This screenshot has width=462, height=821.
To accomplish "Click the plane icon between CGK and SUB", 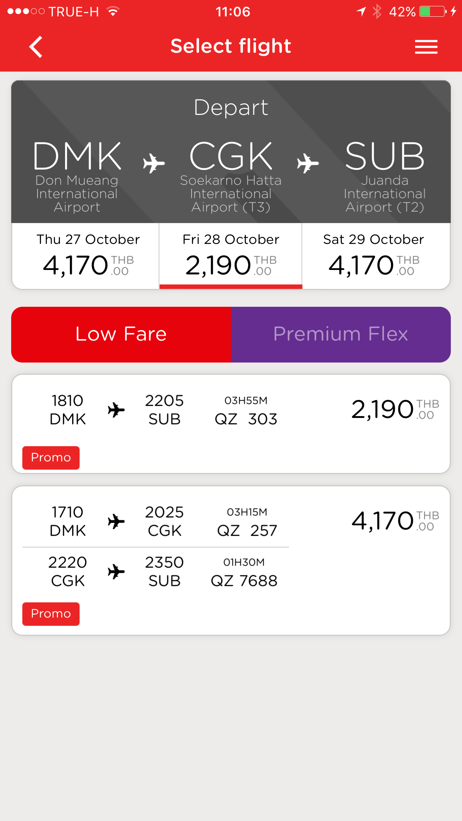I will pos(308,163).
